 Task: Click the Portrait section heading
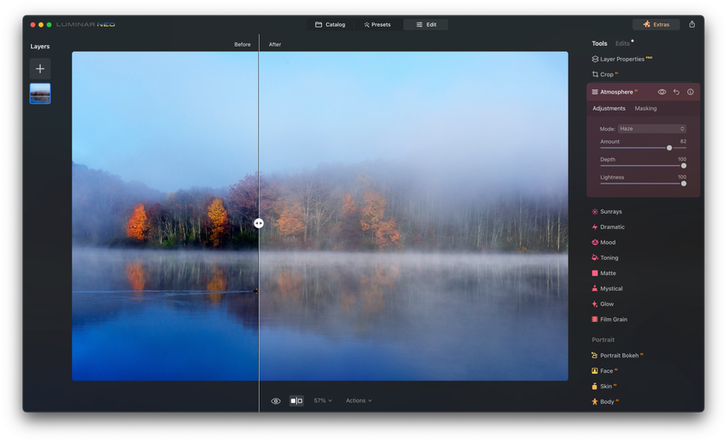click(x=602, y=340)
